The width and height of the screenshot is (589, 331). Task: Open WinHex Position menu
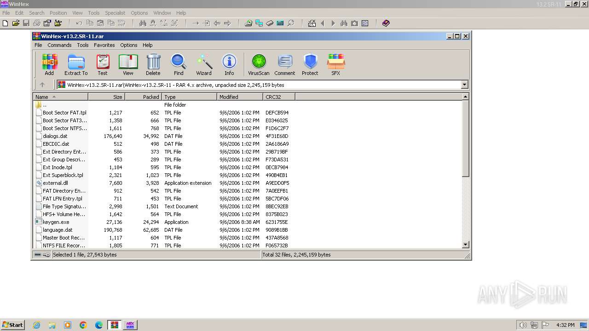pos(58,13)
